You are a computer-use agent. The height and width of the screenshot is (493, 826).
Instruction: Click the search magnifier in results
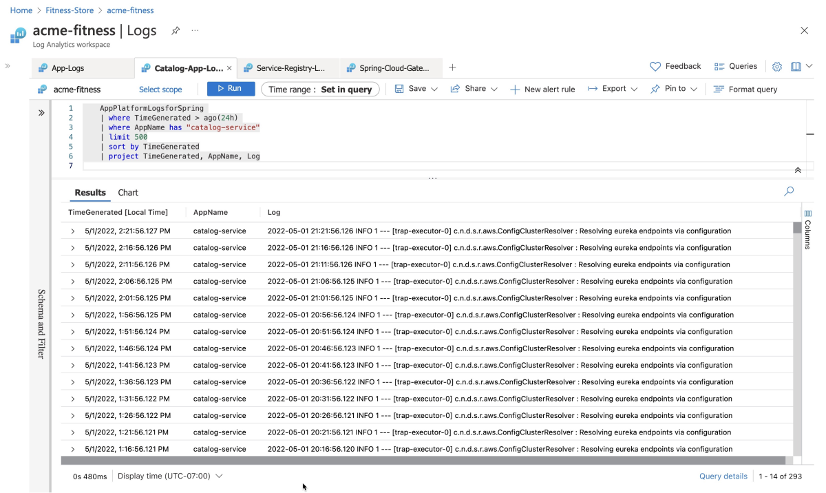(789, 191)
